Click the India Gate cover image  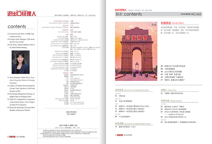click(x=136, y=51)
